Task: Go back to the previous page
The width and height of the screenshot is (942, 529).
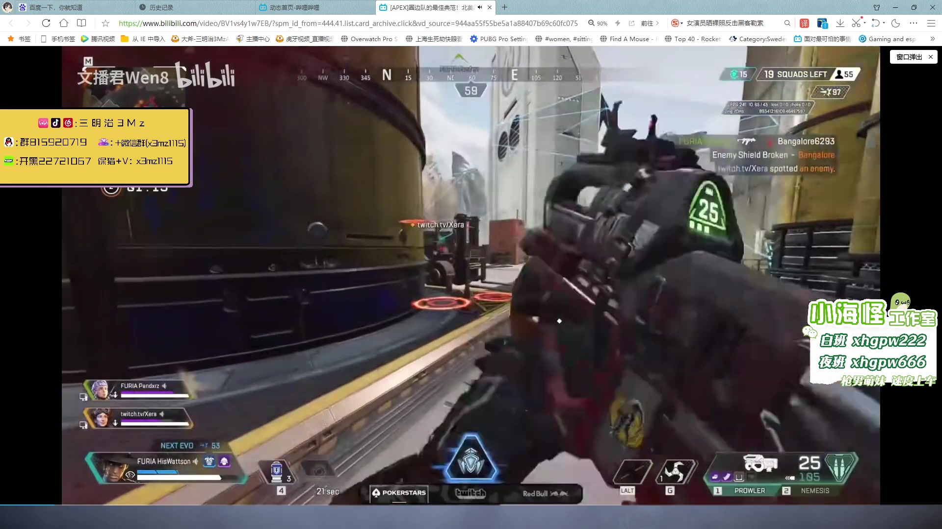Action: [11, 23]
